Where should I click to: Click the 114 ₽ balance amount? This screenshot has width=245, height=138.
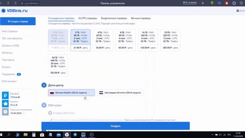pos(15,97)
